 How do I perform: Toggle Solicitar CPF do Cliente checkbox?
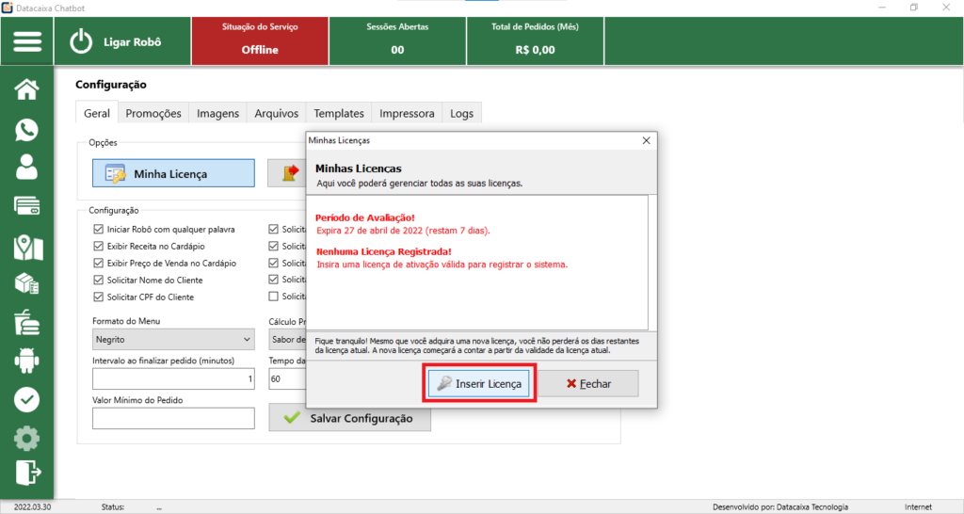(x=99, y=297)
